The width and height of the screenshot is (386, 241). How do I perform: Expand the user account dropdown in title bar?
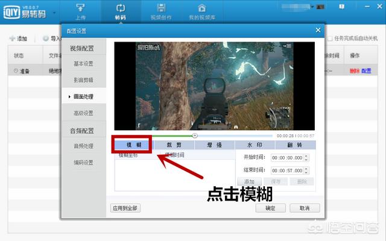point(312,7)
